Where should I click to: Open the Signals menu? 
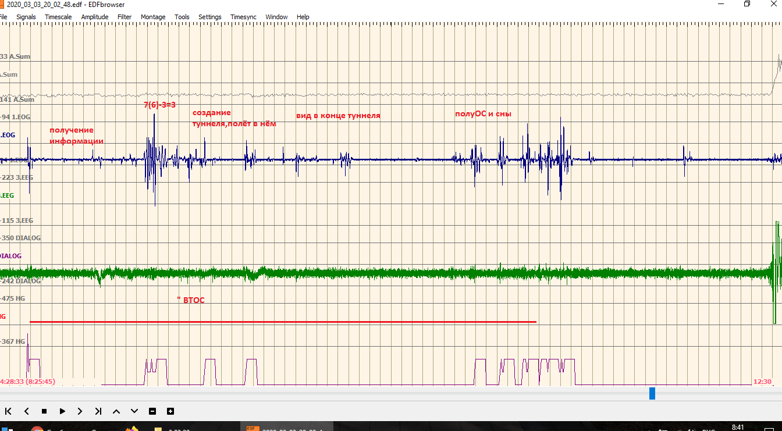[x=26, y=17]
